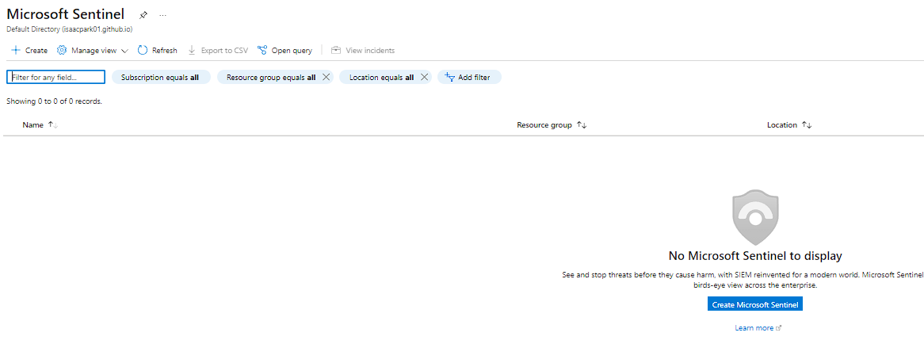Select Export to CSV label
The image size is (924, 363).
(x=224, y=51)
